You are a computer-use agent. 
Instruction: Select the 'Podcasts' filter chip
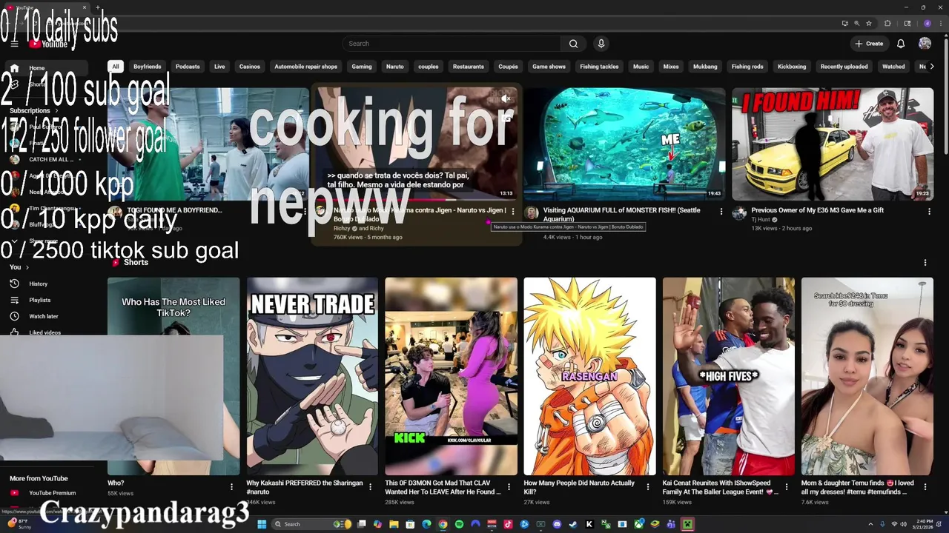(x=188, y=67)
